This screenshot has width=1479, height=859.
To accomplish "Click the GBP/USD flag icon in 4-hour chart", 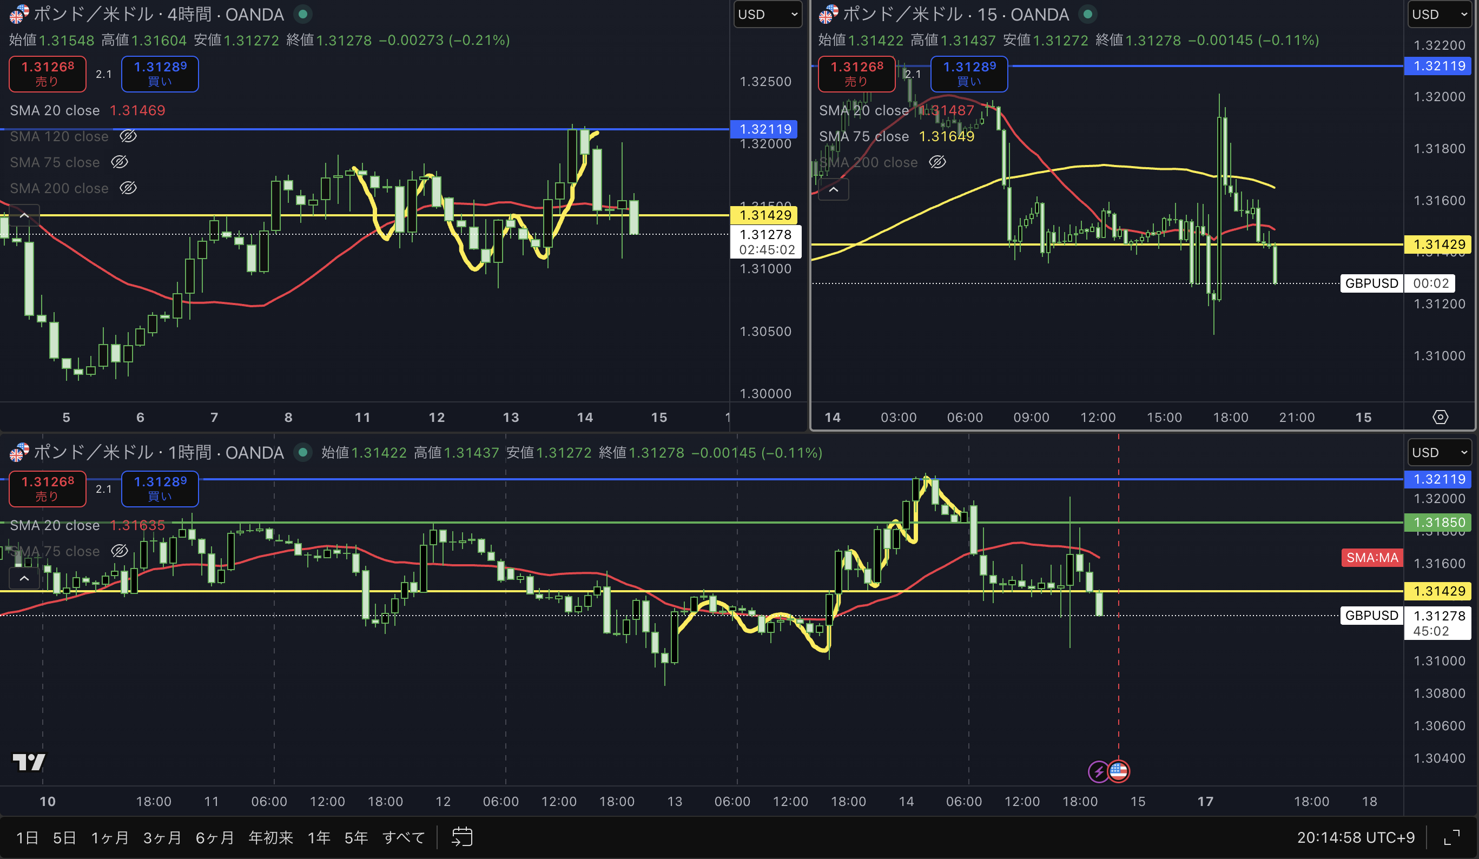I will click(19, 14).
